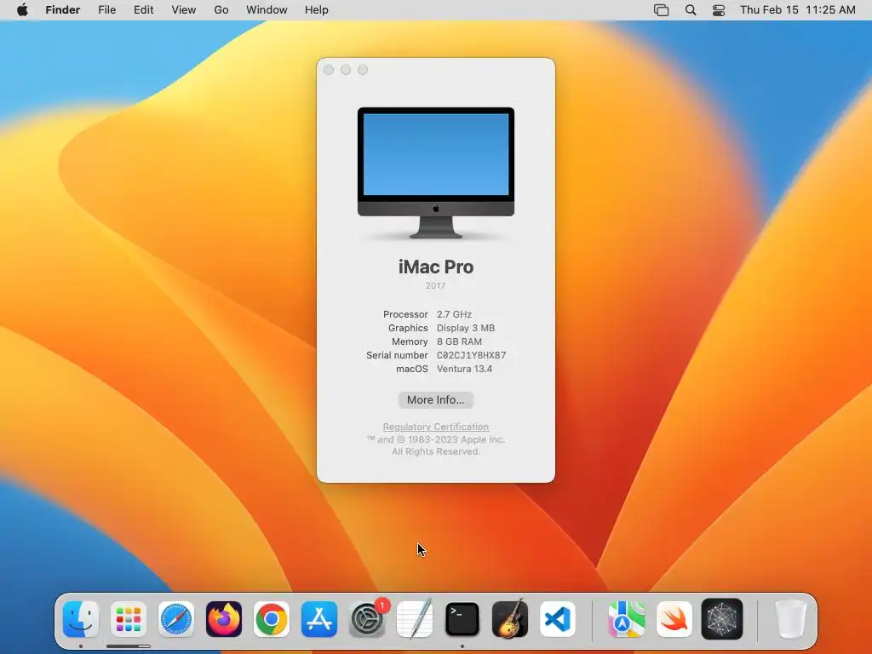Open the Edit menu
Viewport: 872px width, 654px height.
(x=143, y=10)
